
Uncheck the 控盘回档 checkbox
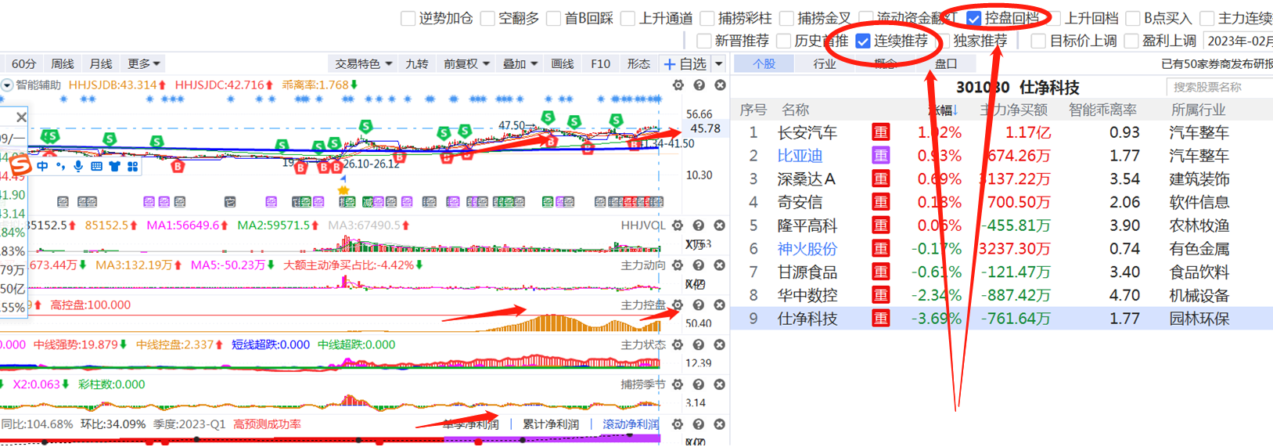974,18
